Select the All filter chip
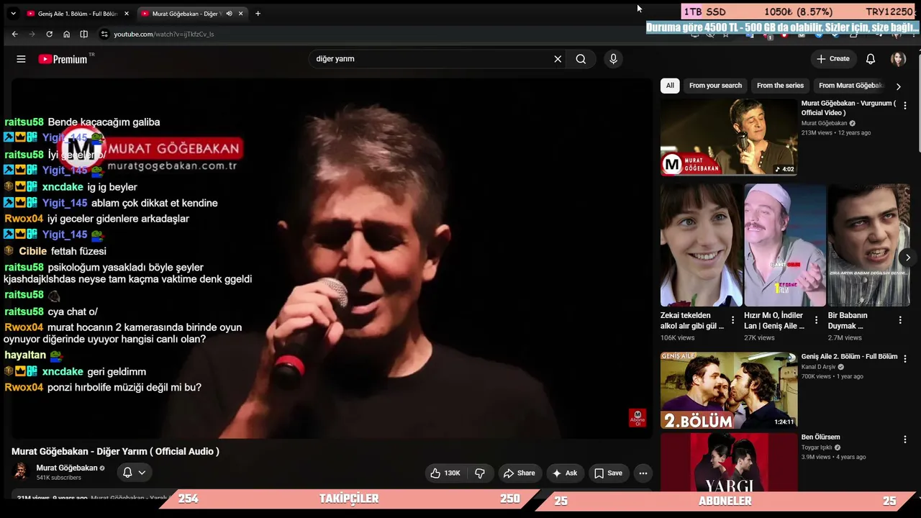 pyautogui.click(x=670, y=86)
